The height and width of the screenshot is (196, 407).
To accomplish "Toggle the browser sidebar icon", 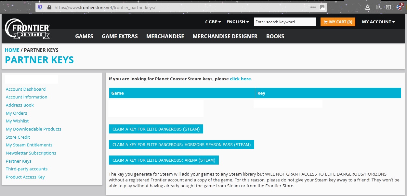I will (388, 7).
